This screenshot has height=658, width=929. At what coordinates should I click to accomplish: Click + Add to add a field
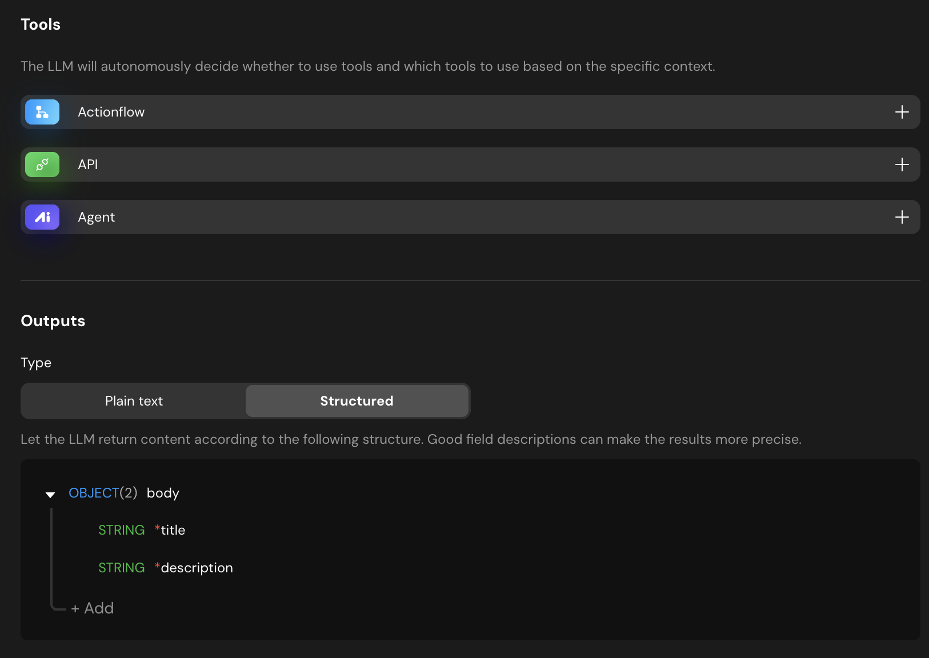(x=93, y=608)
